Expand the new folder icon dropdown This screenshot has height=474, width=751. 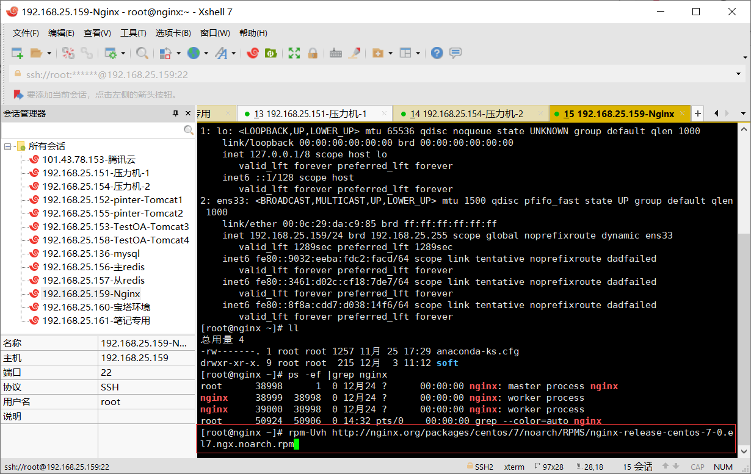pos(390,53)
